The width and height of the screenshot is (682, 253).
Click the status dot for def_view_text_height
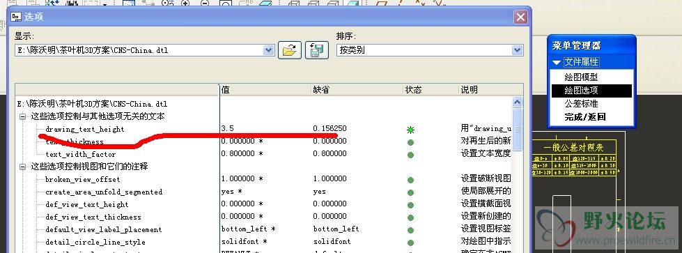pos(410,205)
